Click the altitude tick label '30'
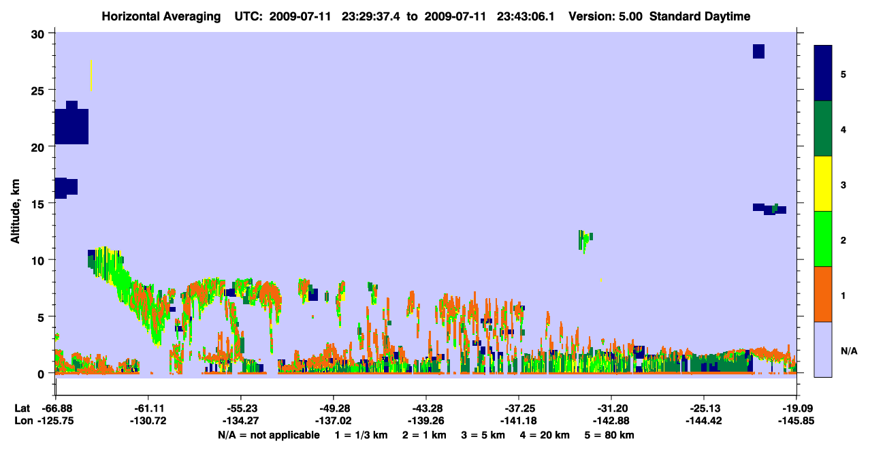This screenshot has height=454, width=885. (39, 33)
